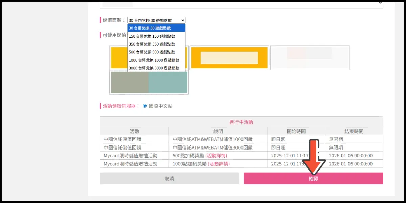Select the 國際中文站 server radio button
406x203 pixels.
pos(145,106)
